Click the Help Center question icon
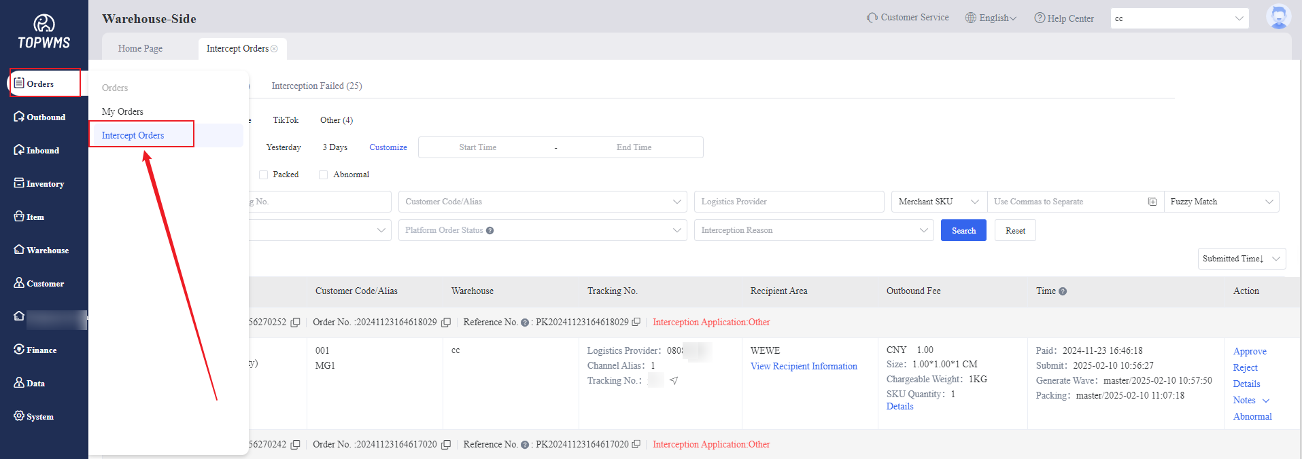Screen dimensions: 1302x459 pos(1040,18)
